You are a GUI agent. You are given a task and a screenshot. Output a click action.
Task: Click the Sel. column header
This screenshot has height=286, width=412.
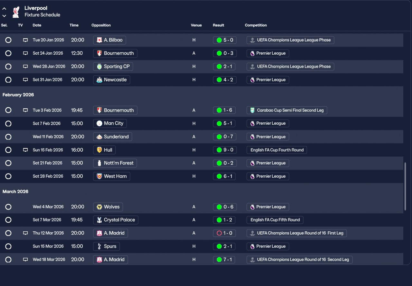4,25
